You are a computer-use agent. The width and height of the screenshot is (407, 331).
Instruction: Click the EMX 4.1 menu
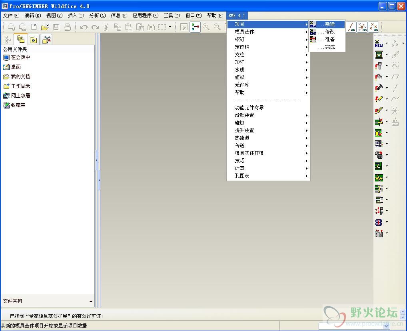point(237,16)
